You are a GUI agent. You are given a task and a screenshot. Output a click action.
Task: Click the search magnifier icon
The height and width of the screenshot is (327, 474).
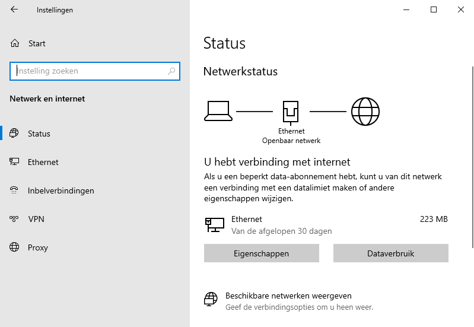click(171, 71)
